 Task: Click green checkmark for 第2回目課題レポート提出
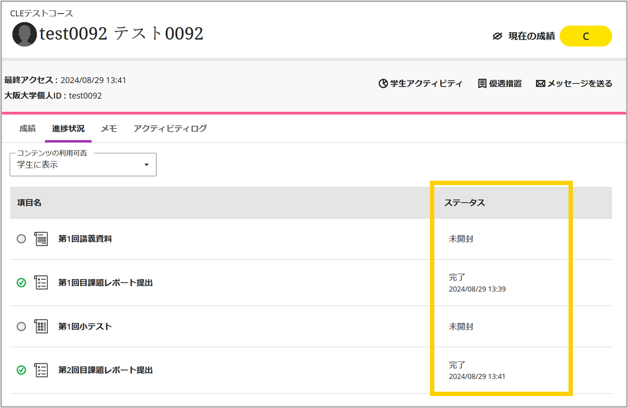point(21,370)
